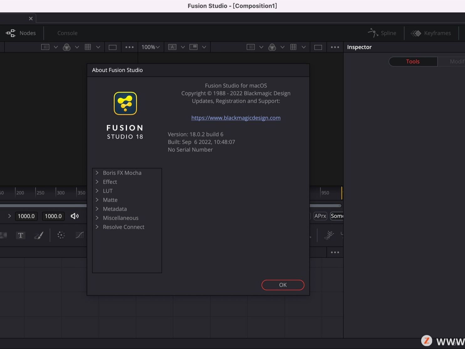Viewport: 465px width, 349px height.
Task: Toggle the split view buffer control
Action: pyautogui.click(x=194, y=47)
